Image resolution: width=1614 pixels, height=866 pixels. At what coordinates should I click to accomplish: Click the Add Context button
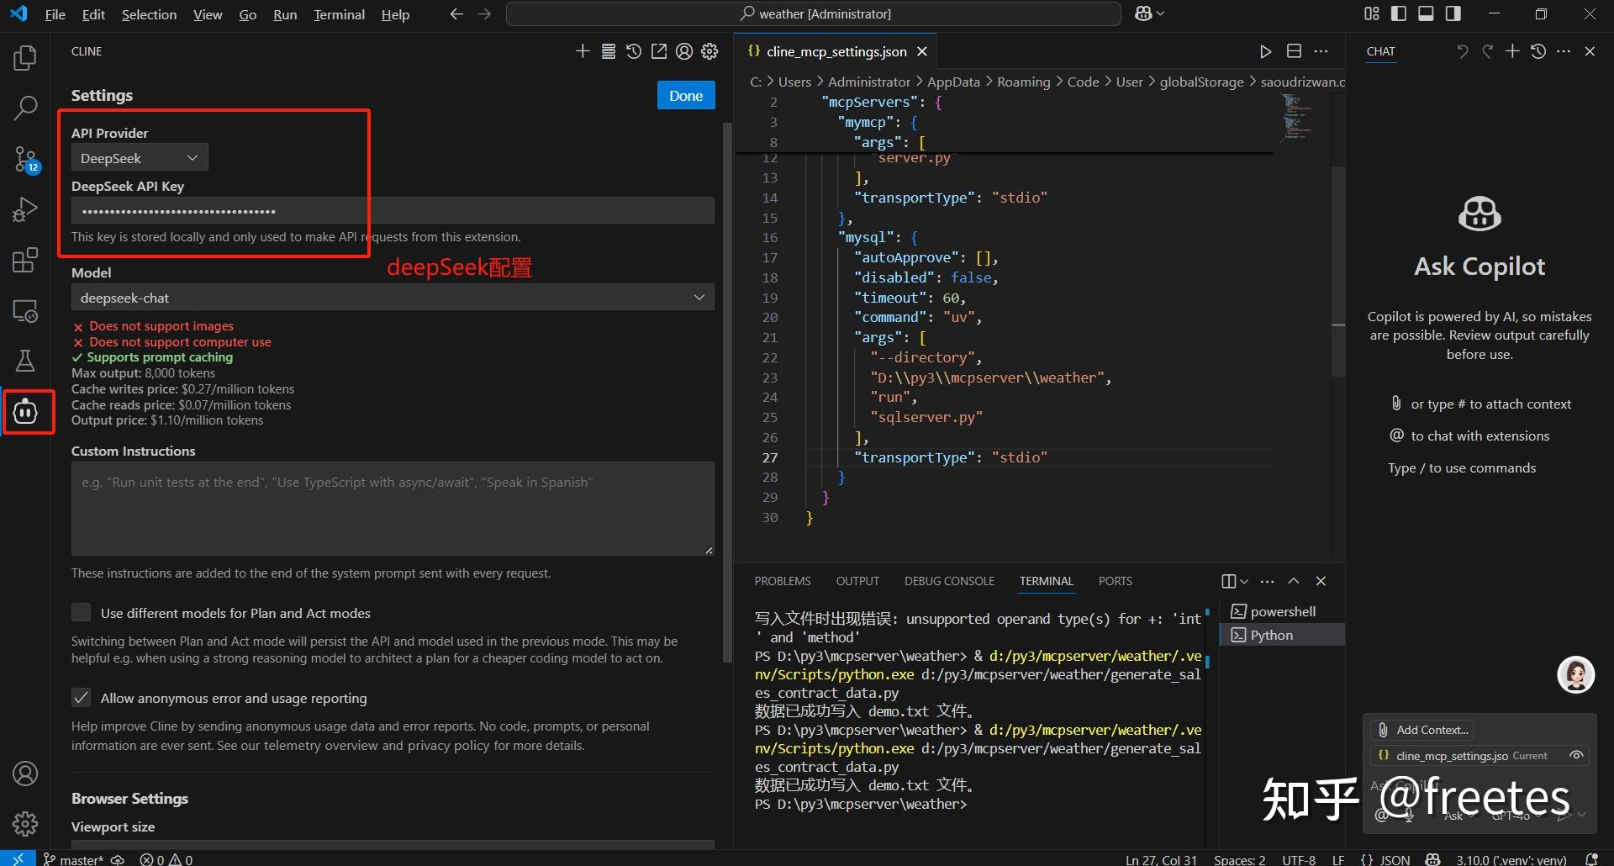click(x=1422, y=730)
